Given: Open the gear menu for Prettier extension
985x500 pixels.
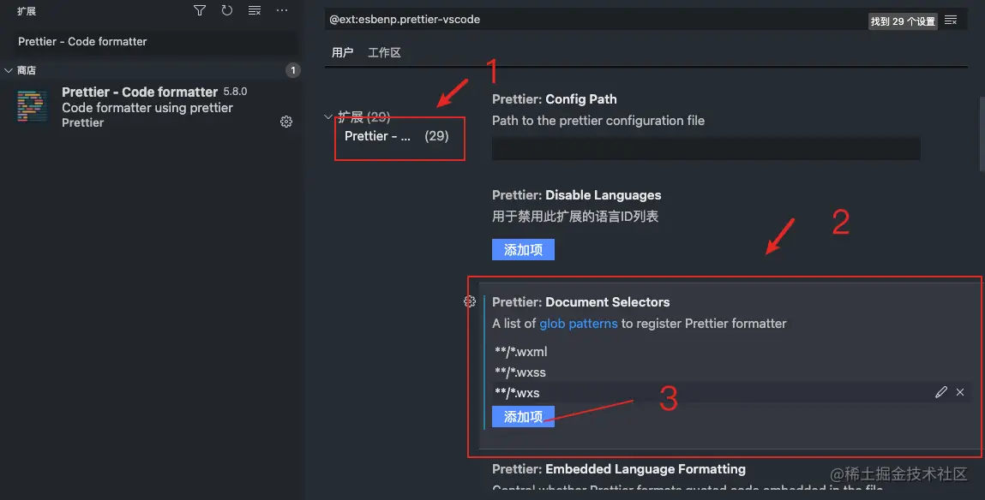Looking at the screenshot, I should click(285, 122).
